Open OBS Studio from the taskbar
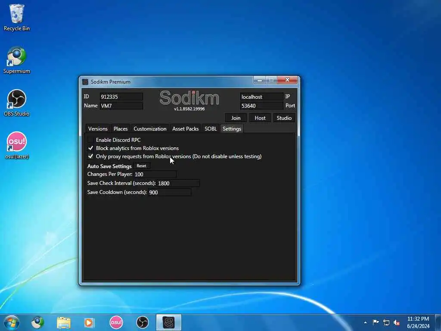 (142, 322)
